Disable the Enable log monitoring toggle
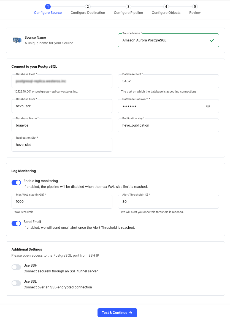 pos(16,183)
